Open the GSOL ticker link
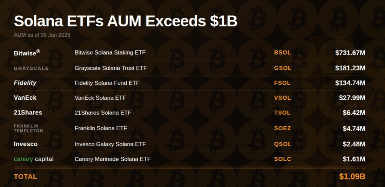Image resolution: width=385 pixels, height=187 pixels. tap(283, 68)
